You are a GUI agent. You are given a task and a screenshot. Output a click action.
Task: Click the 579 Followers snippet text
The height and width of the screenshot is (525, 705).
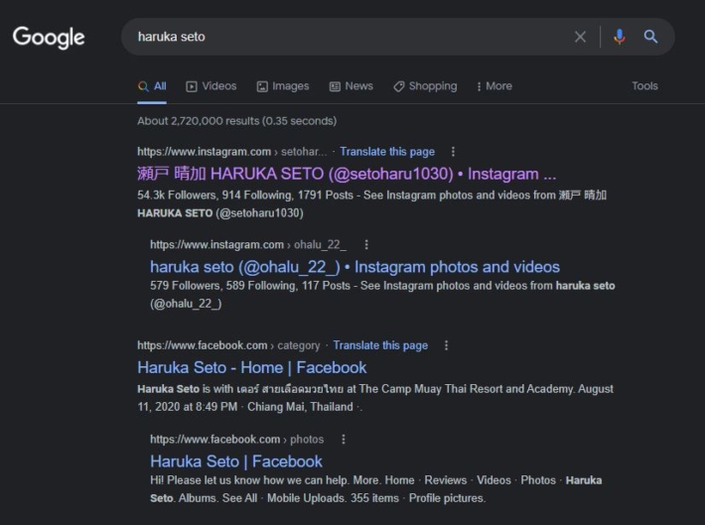tap(382, 295)
